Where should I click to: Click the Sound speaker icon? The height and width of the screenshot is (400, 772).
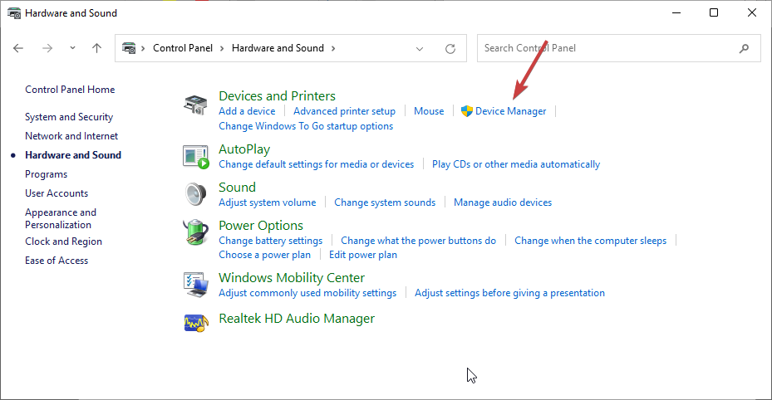tap(195, 194)
